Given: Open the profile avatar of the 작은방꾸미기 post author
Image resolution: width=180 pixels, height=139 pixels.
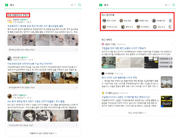Looking at the screenshot, I should [10, 21].
